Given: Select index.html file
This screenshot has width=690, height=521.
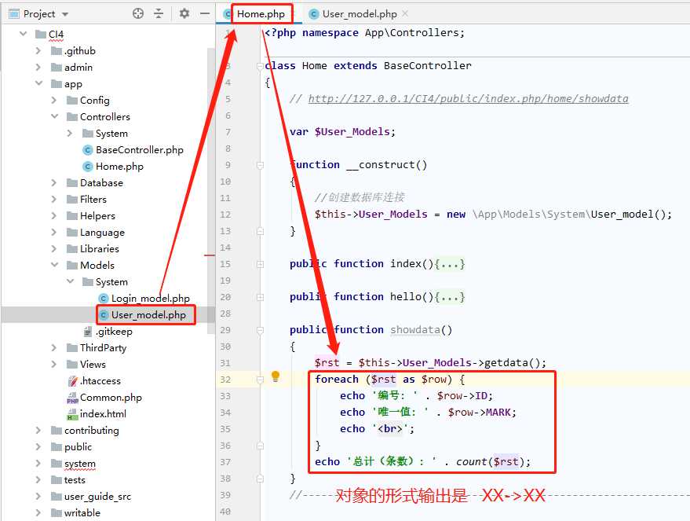Looking at the screenshot, I should [x=103, y=413].
